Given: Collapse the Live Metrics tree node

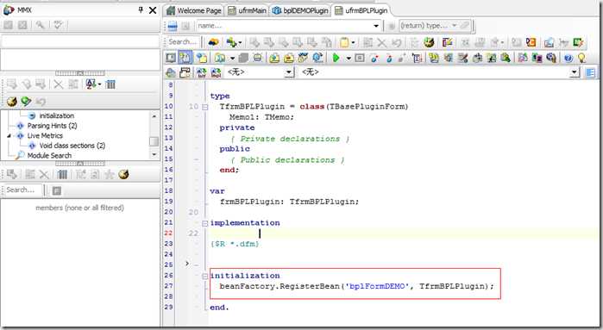Looking at the screenshot, I should pos(9,135).
